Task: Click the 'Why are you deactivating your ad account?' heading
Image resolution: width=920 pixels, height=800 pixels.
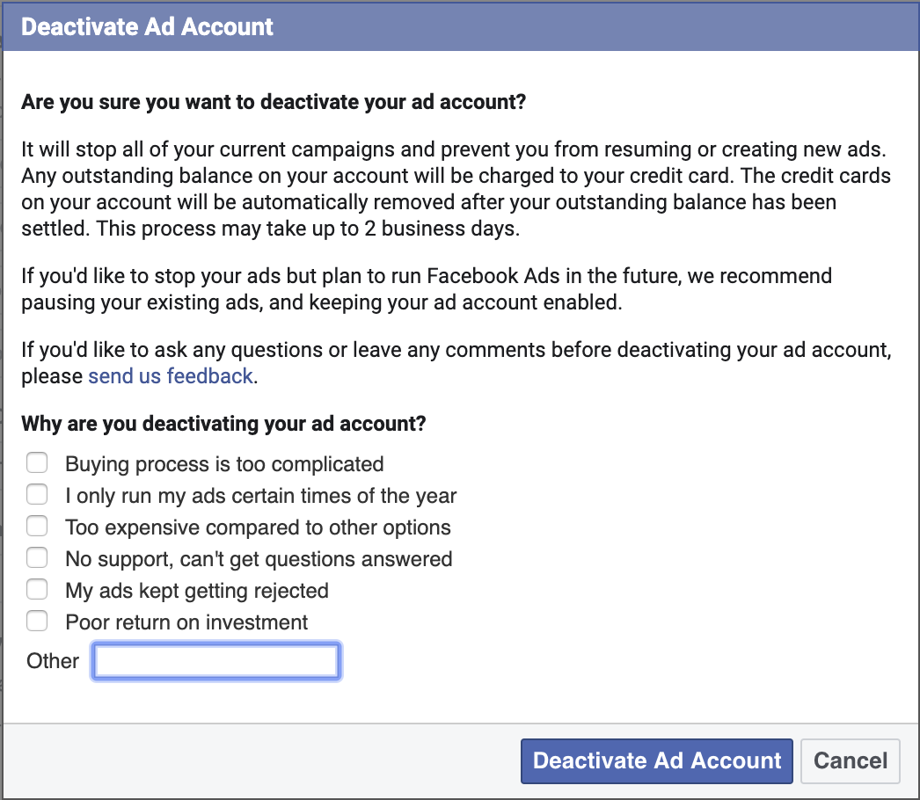Action: pyautogui.click(x=223, y=424)
